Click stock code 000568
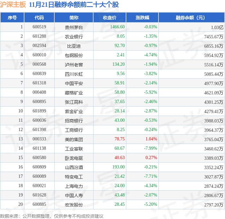 39,64
